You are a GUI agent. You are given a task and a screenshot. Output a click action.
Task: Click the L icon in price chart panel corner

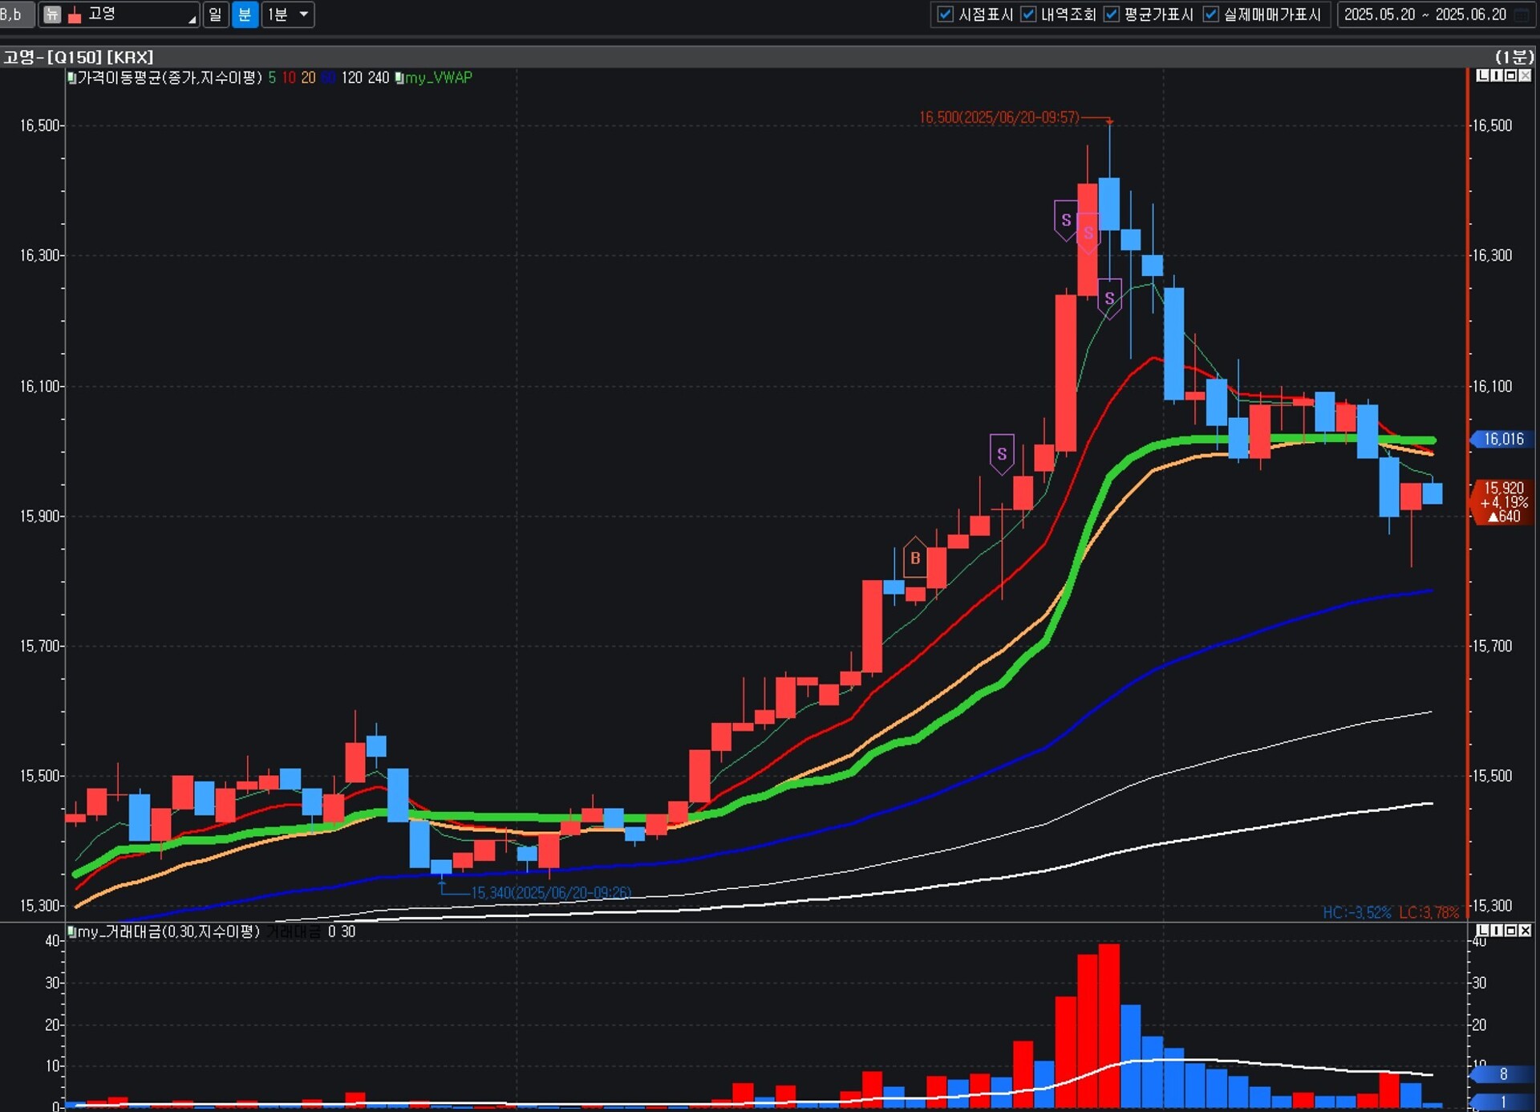(x=1482, y=75)
